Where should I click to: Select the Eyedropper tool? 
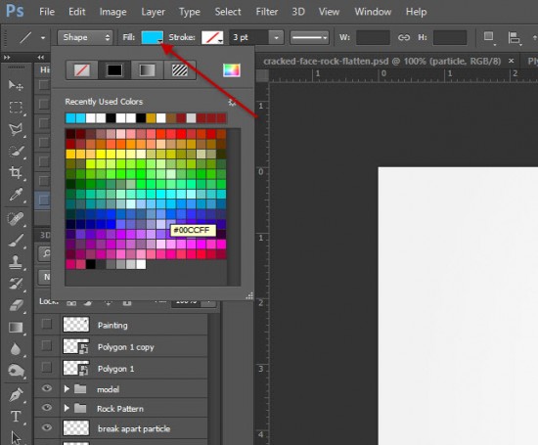click(x=16, y=195)
